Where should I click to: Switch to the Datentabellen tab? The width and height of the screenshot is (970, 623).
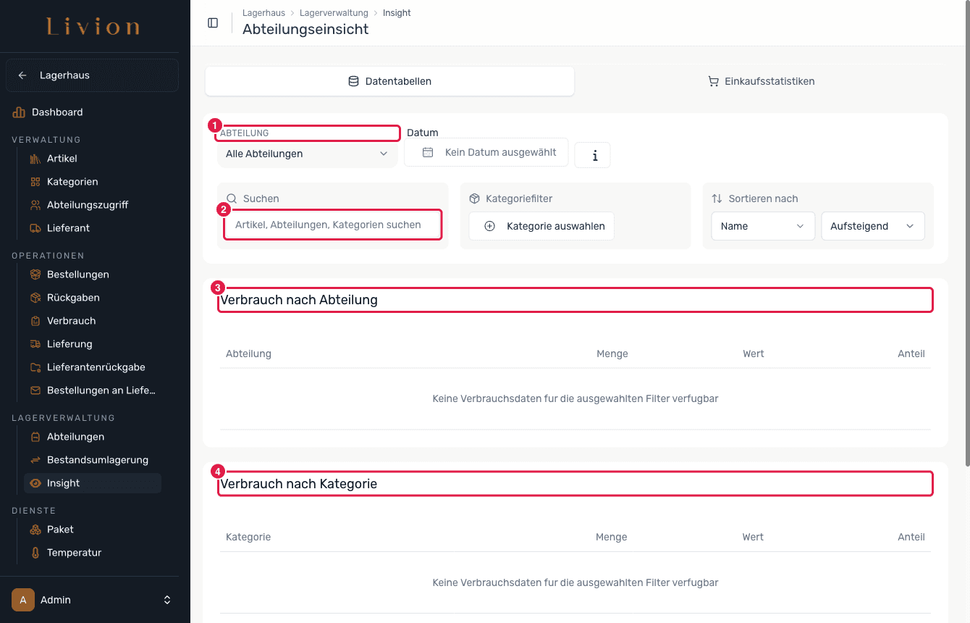click(389, 81)
